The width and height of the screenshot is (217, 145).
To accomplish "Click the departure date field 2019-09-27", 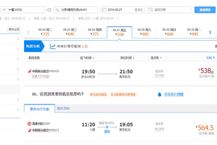I will (122, 10).
